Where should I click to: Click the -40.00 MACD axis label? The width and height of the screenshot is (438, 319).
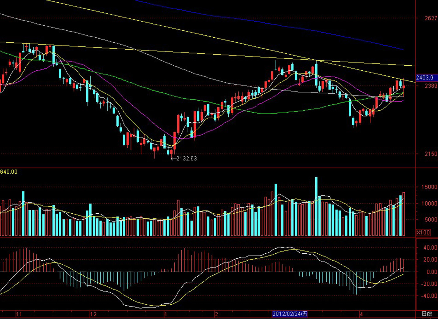point(430,296)
